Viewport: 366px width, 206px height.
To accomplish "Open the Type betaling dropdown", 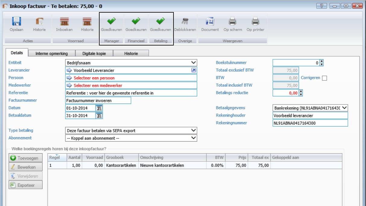I will pyautogui.click(x=193, y=130).
